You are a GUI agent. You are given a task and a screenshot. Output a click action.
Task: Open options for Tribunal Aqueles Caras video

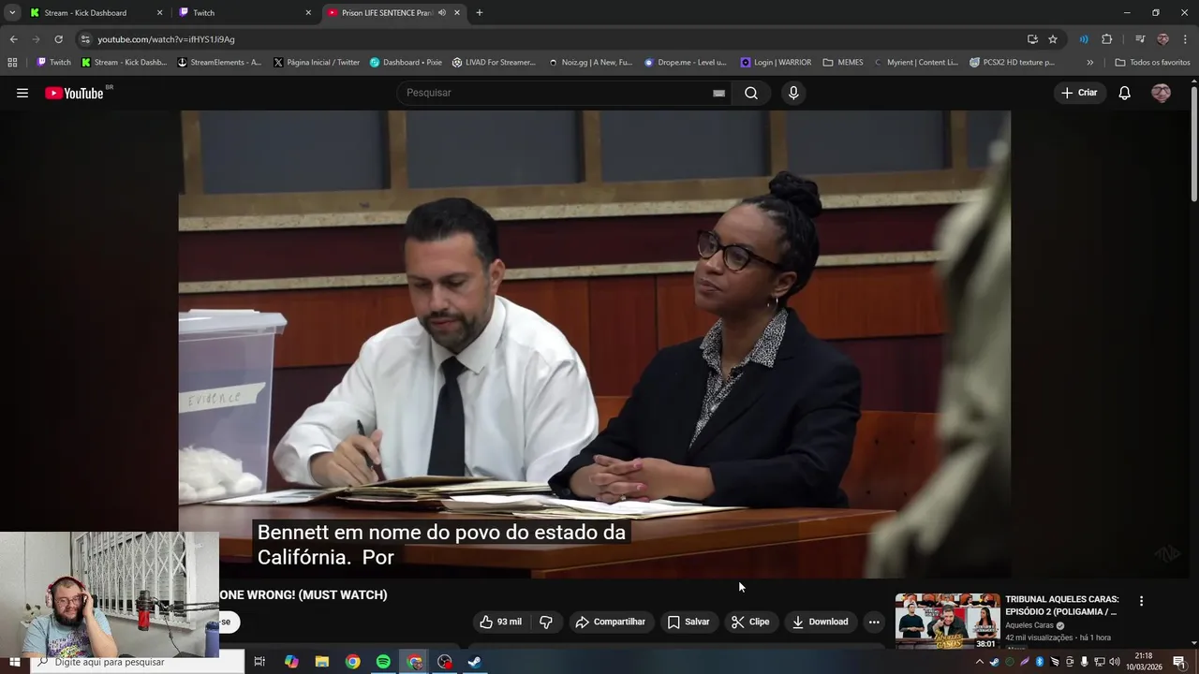coord(1141,601)
